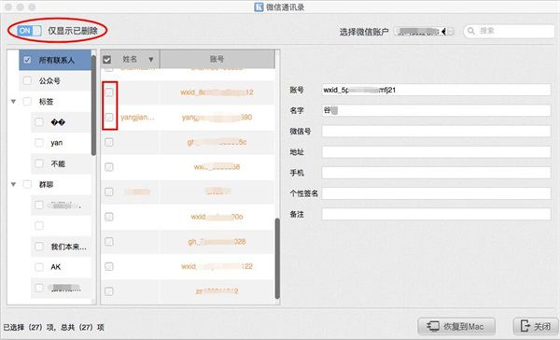Check the 群聊 checkbox

click(x=27, y=184)
